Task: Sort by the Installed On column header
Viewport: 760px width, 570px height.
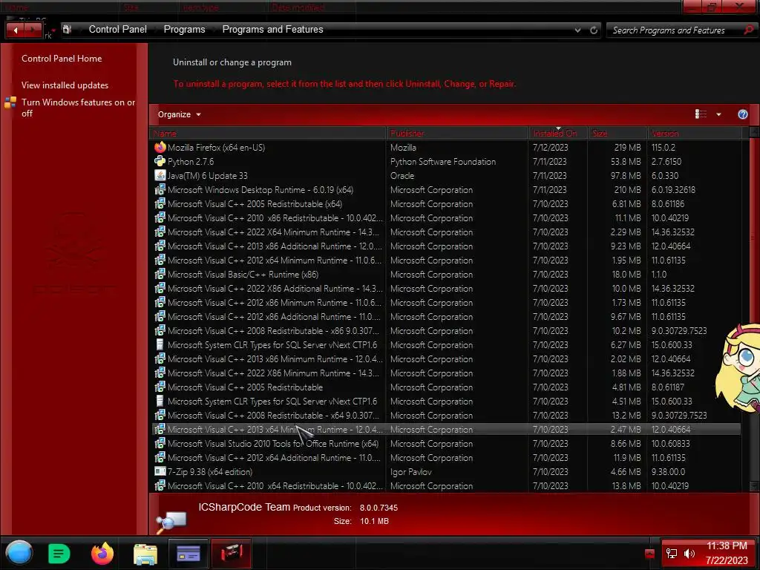Action: pos(558,133)
